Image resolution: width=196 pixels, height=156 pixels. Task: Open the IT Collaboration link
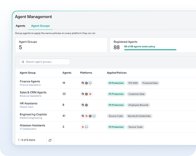[x=28, y=129]
